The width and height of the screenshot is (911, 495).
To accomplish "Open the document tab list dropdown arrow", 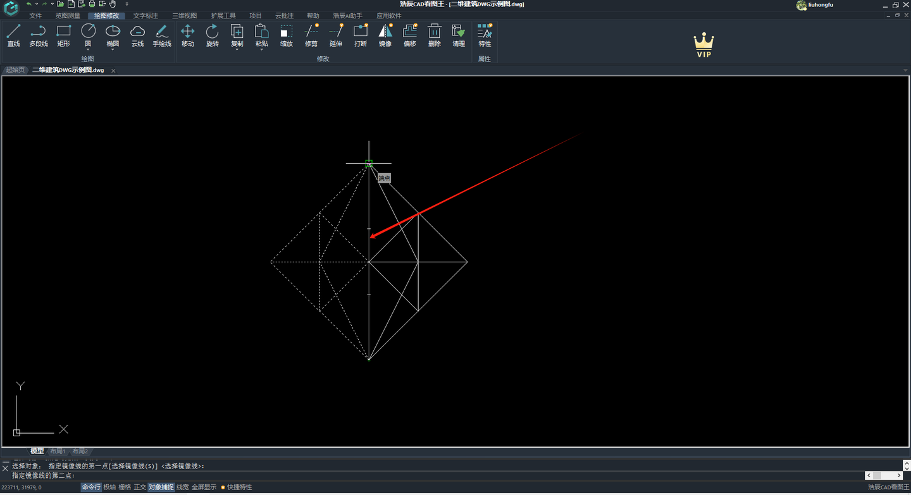I will click(x=905, y=70).
